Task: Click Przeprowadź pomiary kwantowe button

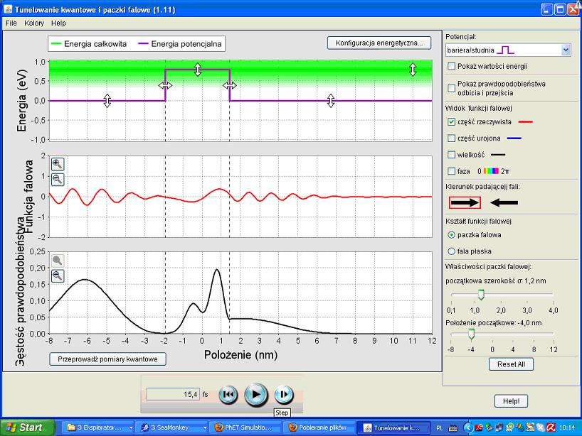Action: coord(107,359)
